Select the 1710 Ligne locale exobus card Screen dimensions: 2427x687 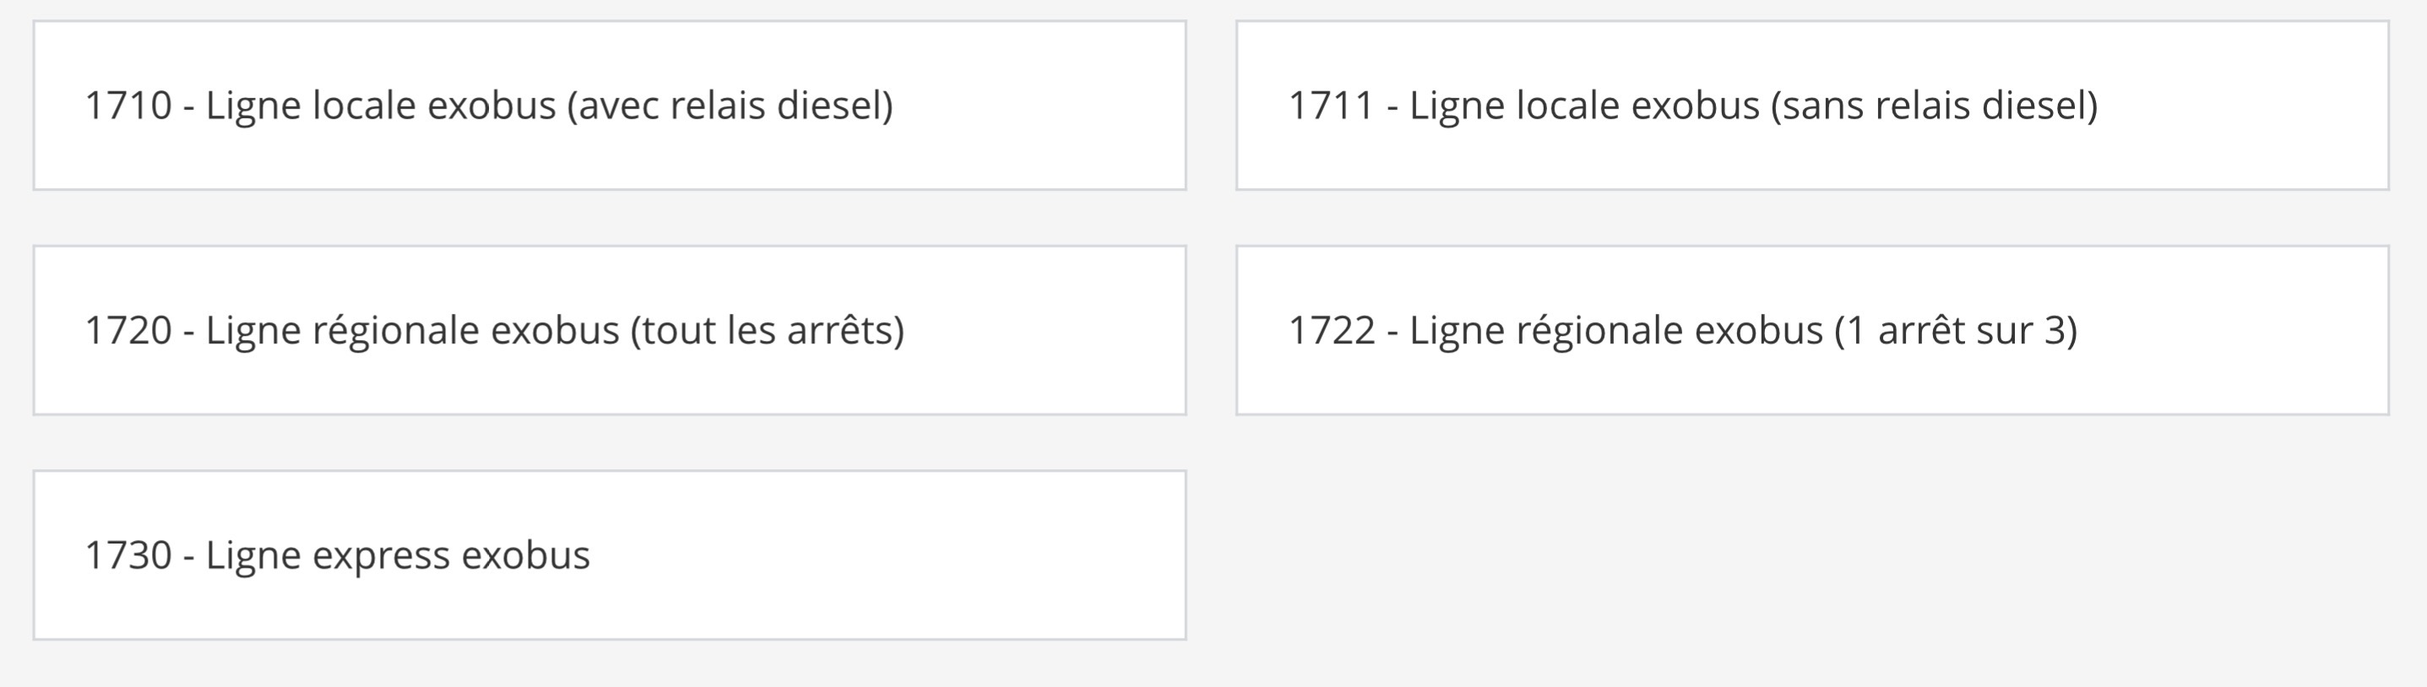(x=609, y=105)
